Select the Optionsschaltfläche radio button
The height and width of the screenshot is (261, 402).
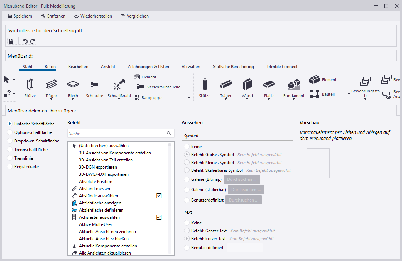(x=10, y=132)
